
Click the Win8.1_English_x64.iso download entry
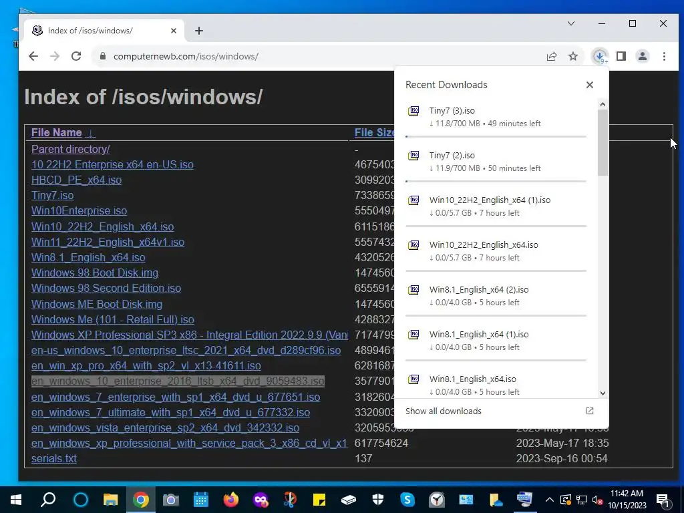click(496, 385)
